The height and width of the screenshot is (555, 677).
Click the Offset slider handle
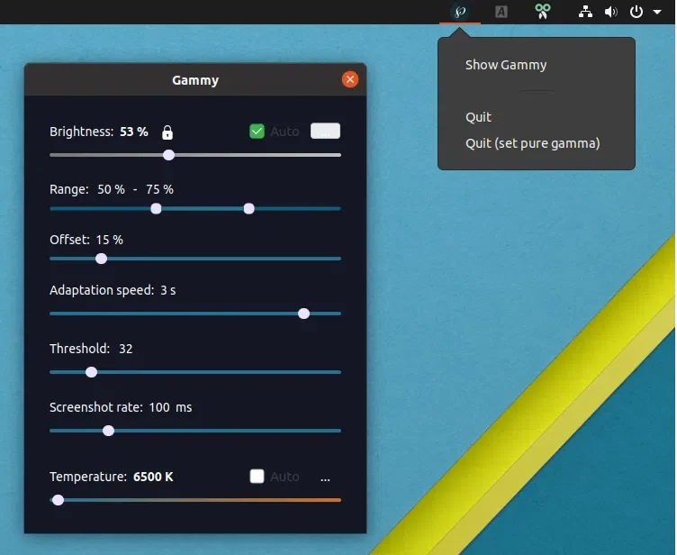pos(101,259)
